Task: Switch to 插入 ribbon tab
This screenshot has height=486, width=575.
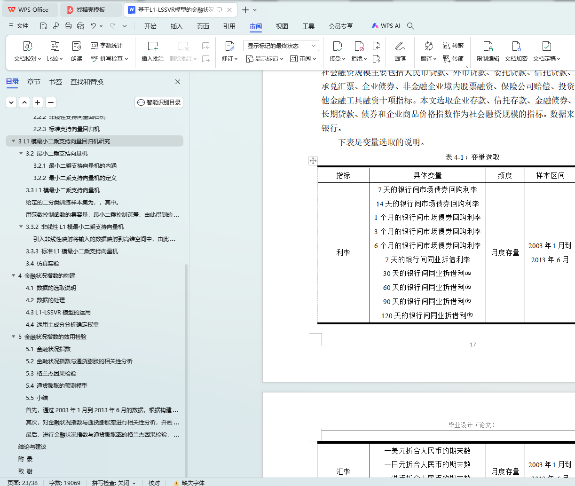Action: click(177, 26)
